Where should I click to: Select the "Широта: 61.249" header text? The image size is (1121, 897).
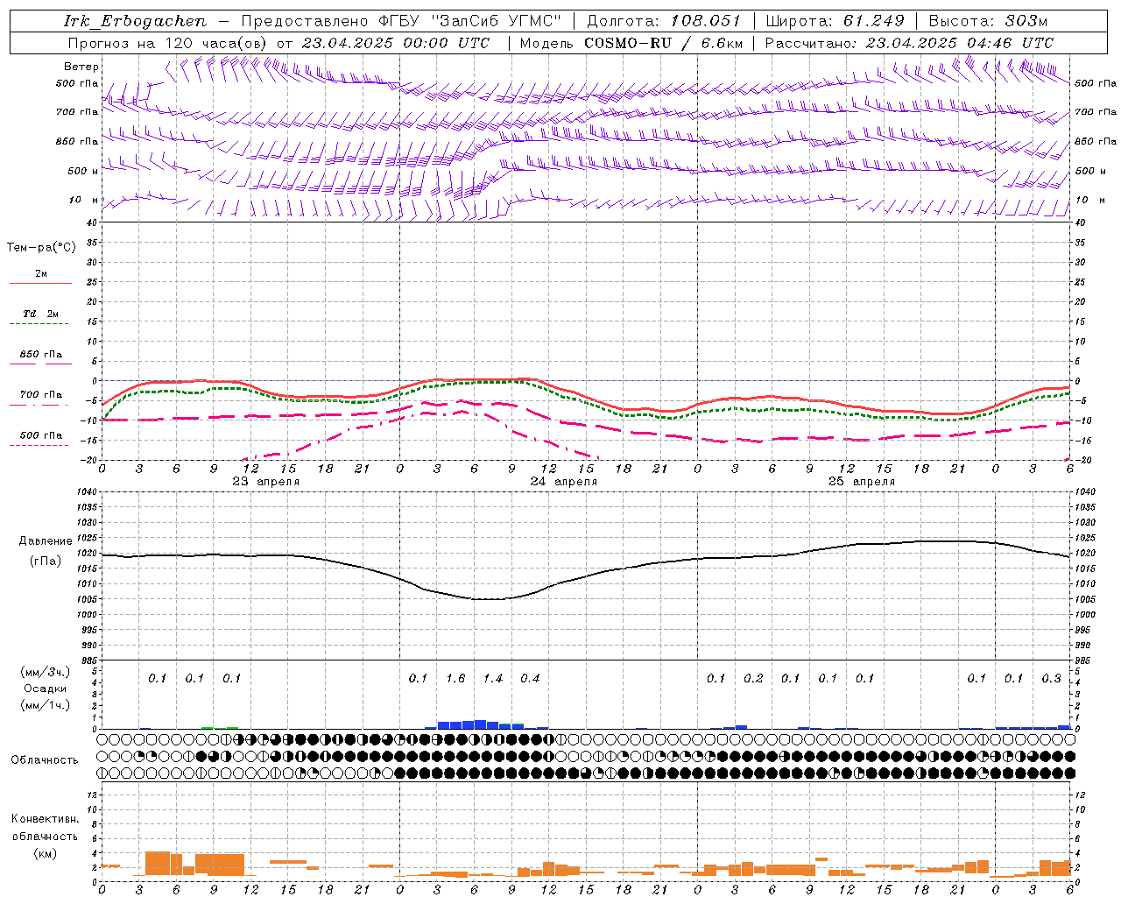pos(835,21)
